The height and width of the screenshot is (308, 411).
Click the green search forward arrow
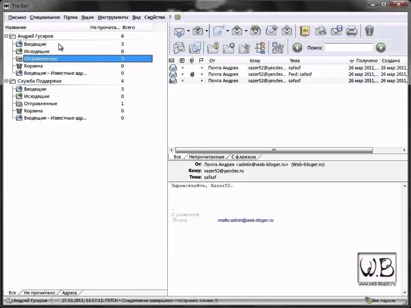[381, 47]
